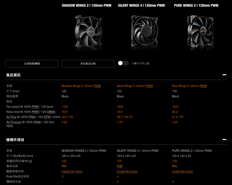Select the 1500 rpm fan speed value
This screenshot has height=185, width=232.
coord(175,107)
